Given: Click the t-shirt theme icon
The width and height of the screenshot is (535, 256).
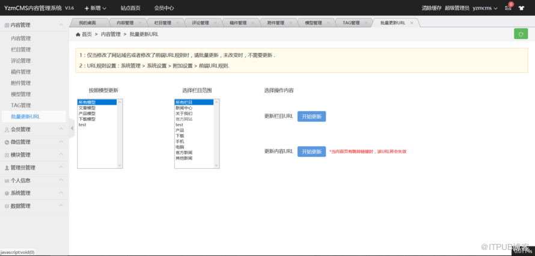Looking at the screenshot, I should pos(521,8).
